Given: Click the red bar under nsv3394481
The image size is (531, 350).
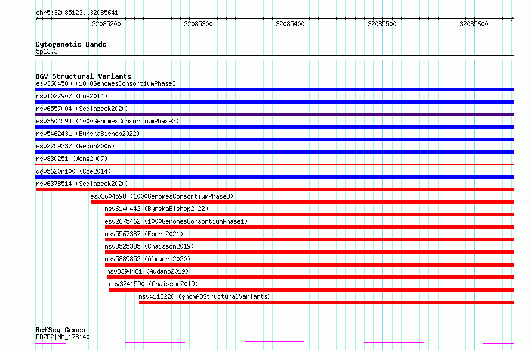Looking at the screenshot, I should pos(310,277).
